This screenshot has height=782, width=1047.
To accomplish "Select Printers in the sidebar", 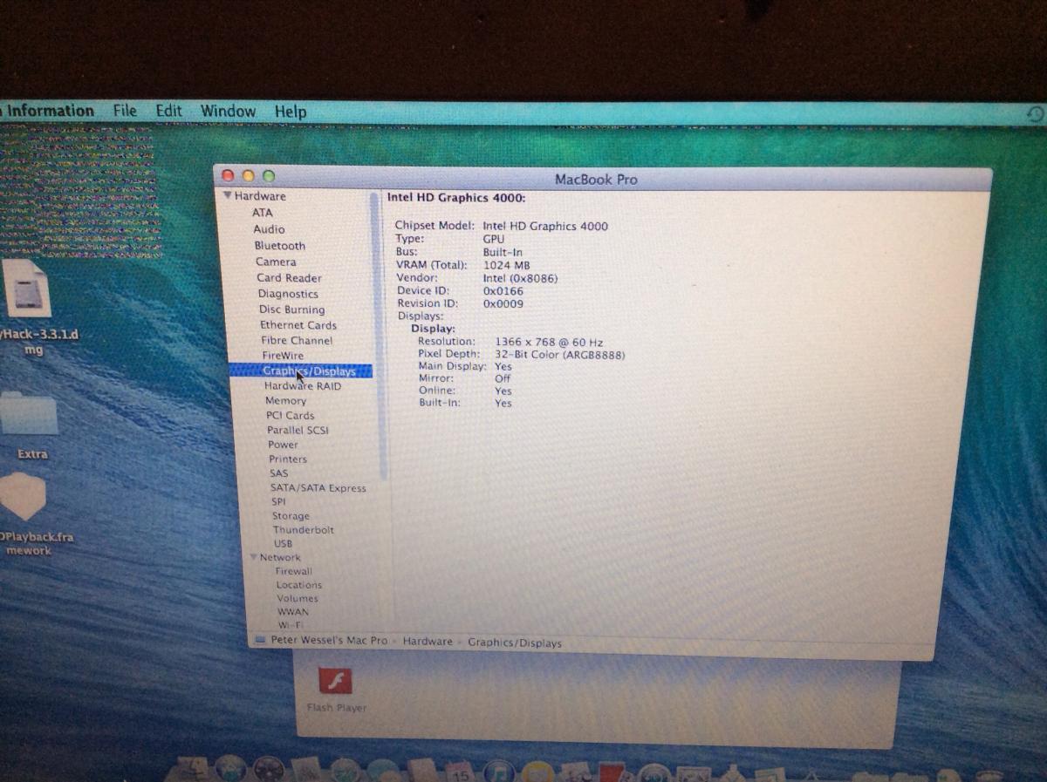I will (288, 459).
